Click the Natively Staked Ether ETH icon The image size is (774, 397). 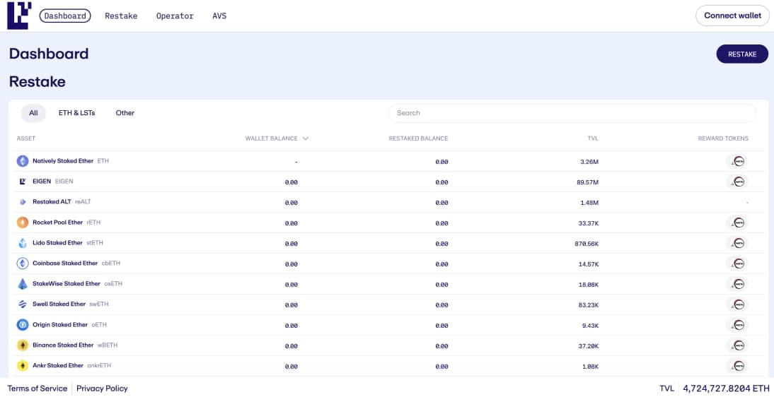tap(23, 161)
